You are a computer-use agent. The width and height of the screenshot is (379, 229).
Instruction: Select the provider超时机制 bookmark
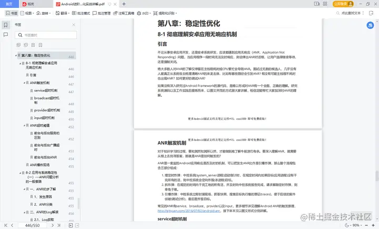click(x=47, y=110)
